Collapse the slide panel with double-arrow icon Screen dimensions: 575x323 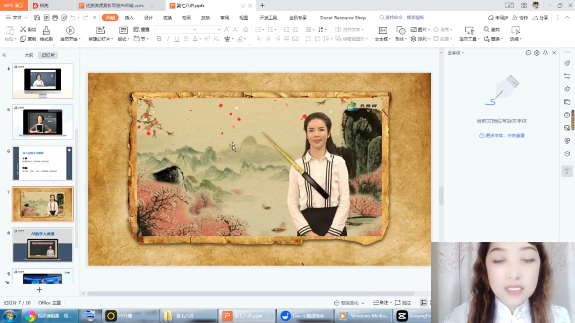pos(4,55)
